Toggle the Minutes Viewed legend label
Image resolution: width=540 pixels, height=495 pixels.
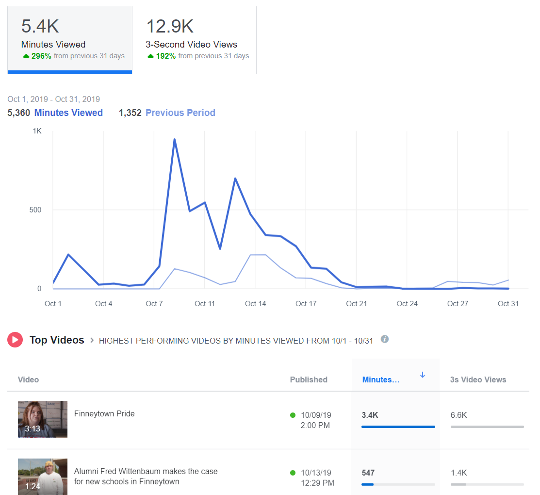pyautogui.click(x=68, y=113)
